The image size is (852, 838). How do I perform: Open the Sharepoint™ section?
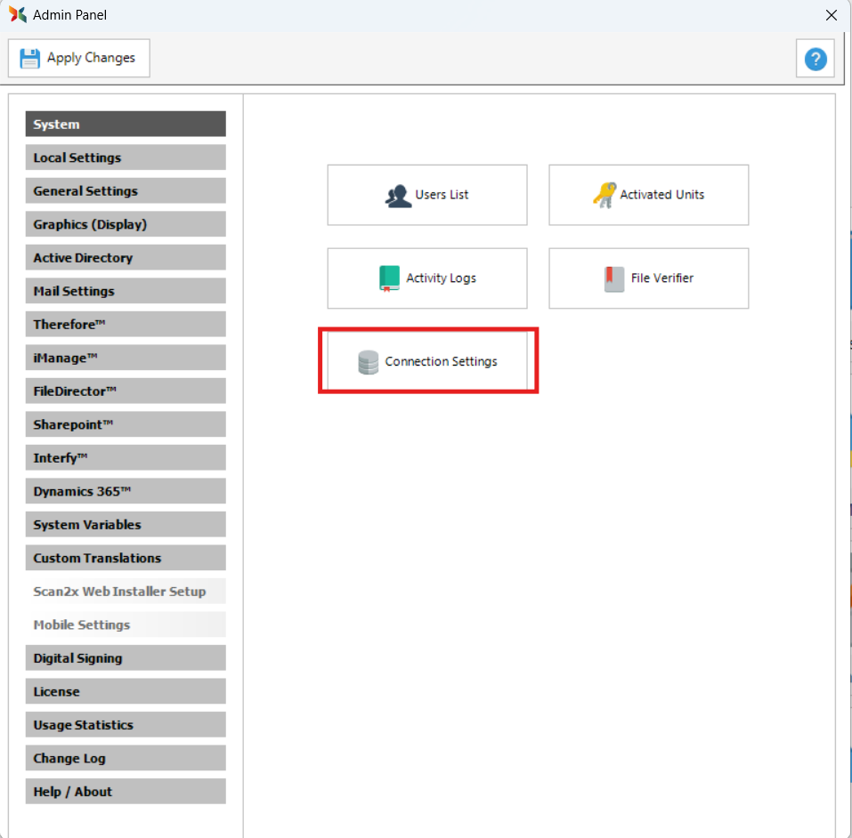(x=126, y=424)
